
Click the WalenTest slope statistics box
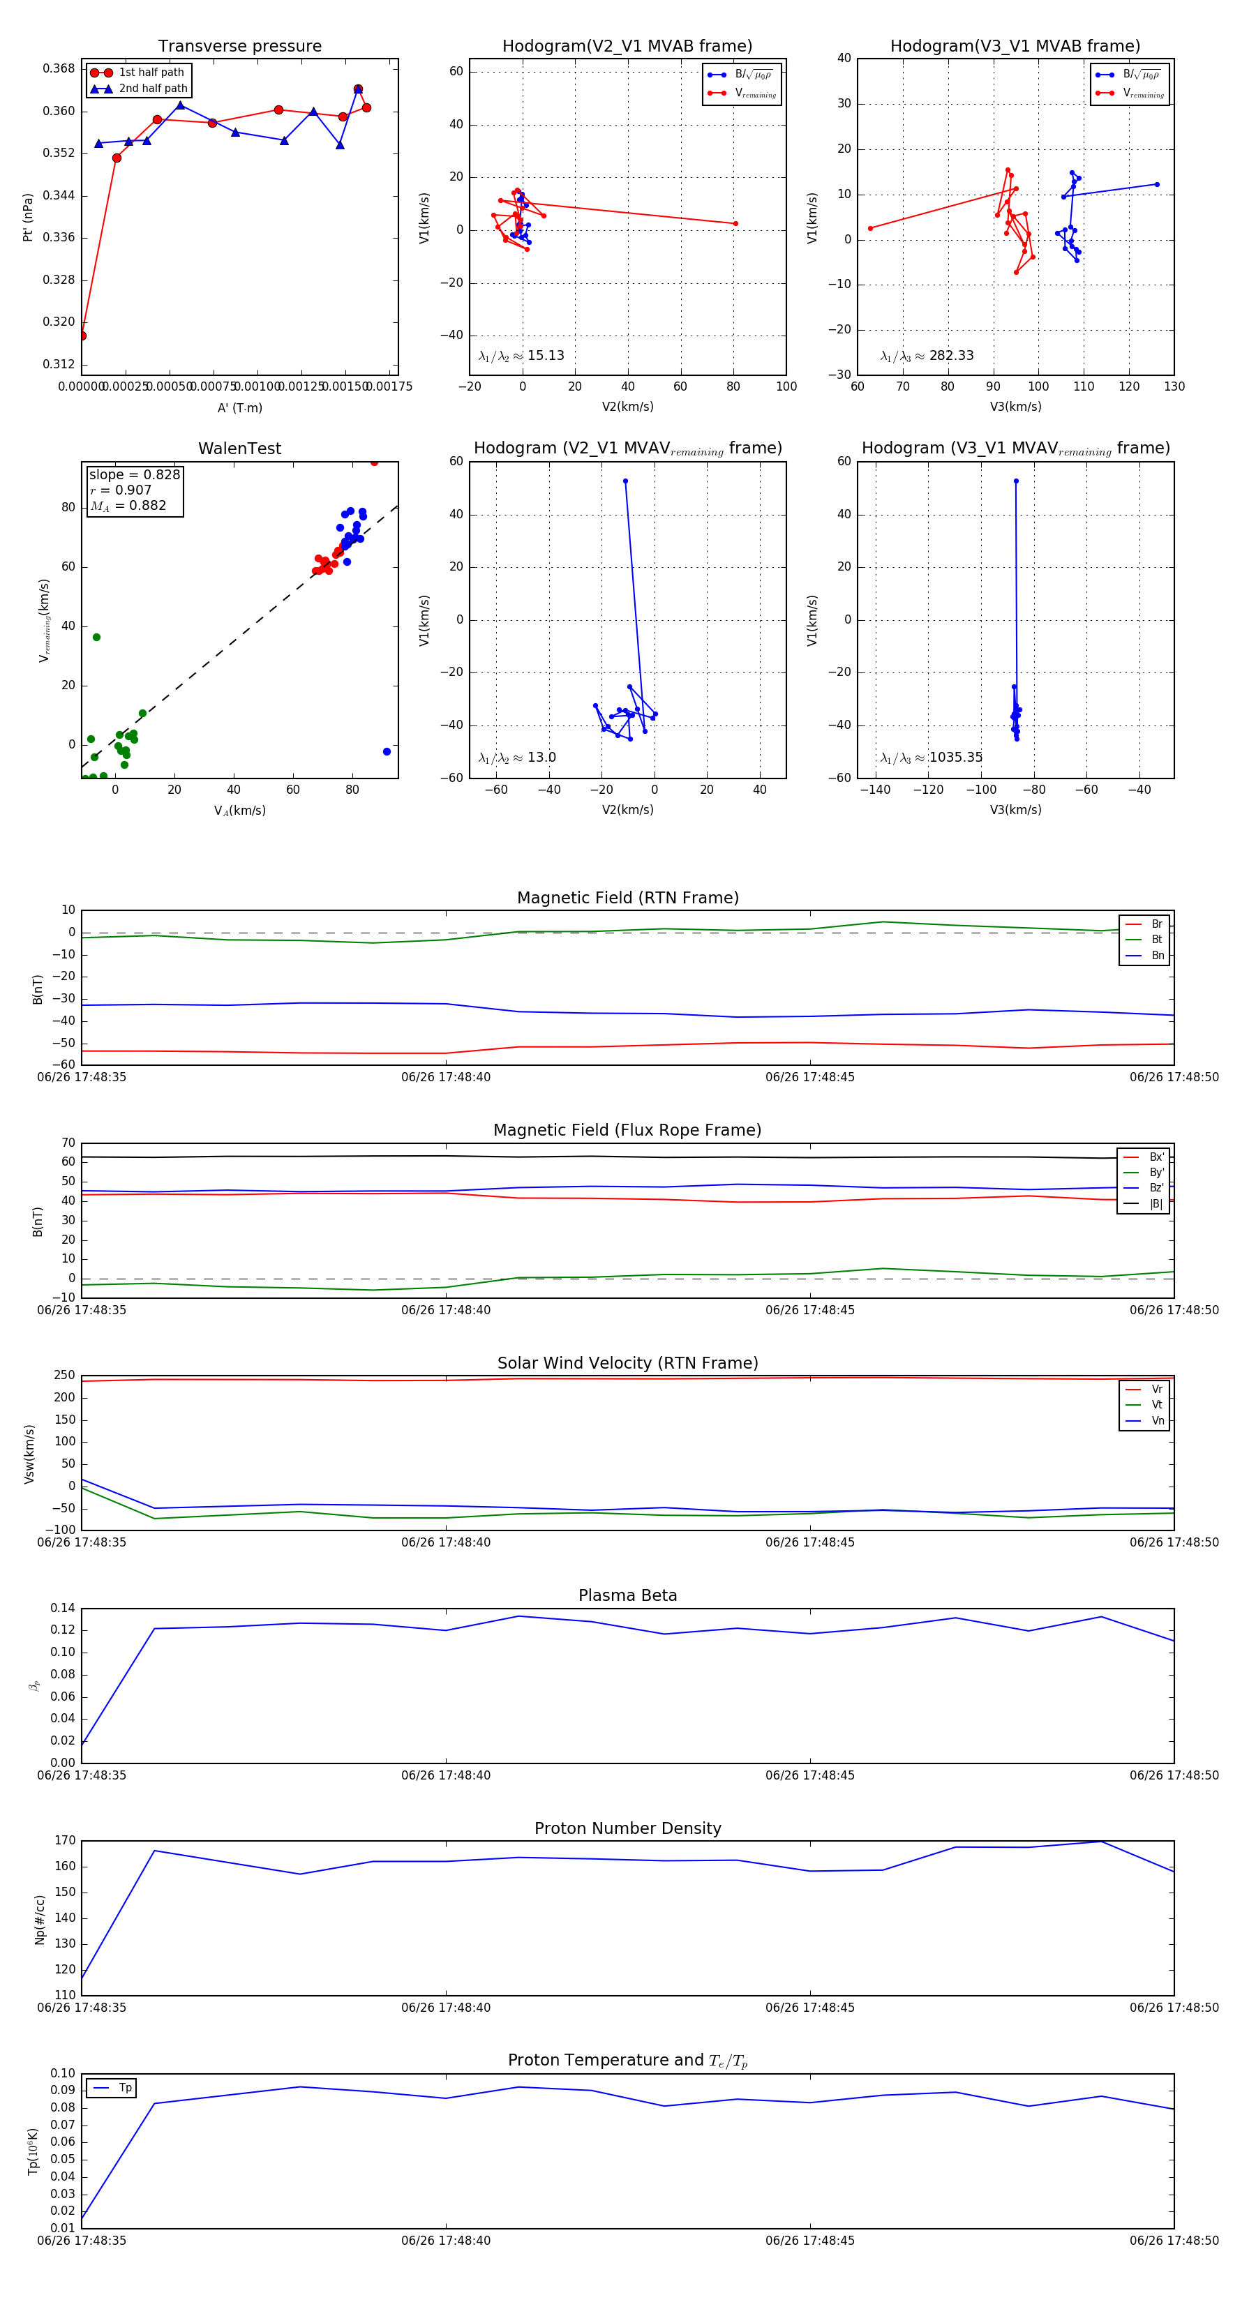point(134,490)
